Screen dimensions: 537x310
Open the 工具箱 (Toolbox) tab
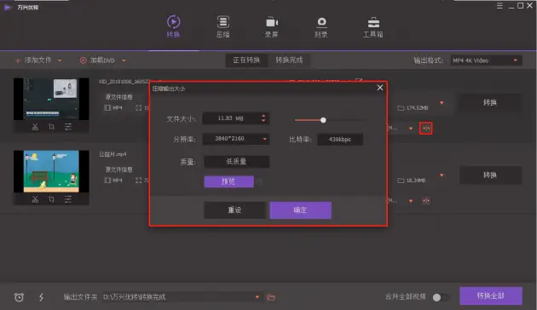373,26
